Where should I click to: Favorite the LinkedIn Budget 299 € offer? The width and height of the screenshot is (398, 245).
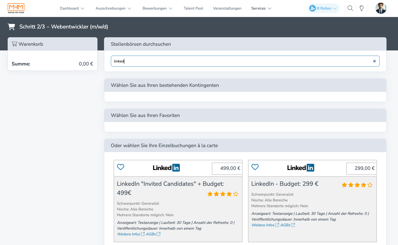pos(255,167)
